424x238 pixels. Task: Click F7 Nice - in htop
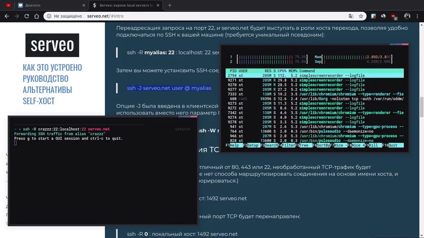[x=339, y=145]
